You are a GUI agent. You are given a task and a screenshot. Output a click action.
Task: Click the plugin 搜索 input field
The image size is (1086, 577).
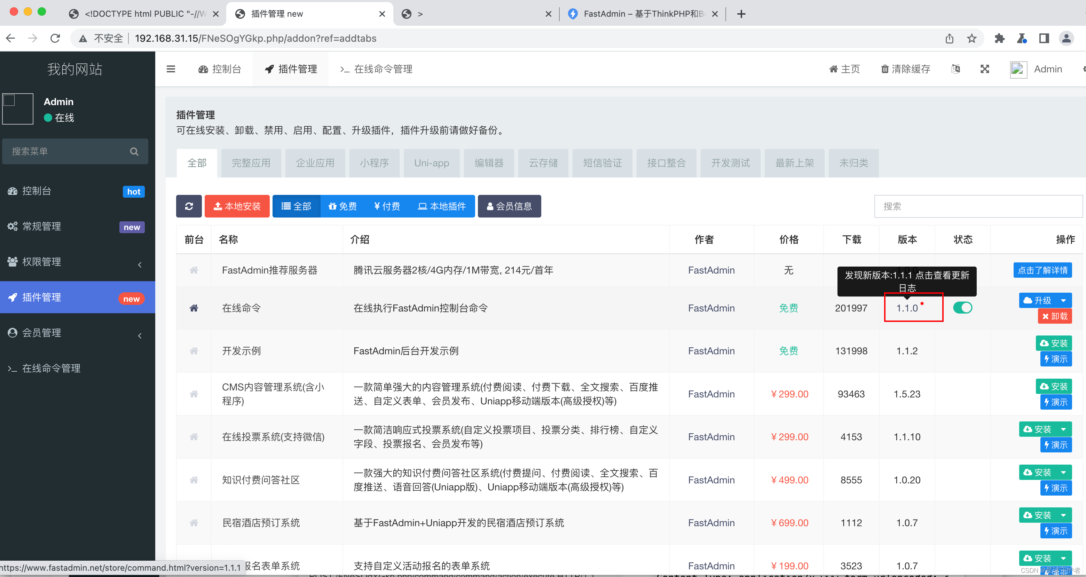tap(978, 206)
